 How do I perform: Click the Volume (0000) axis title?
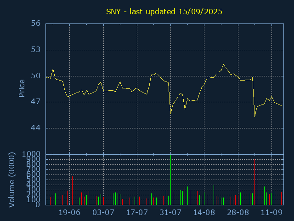(11, 180)
